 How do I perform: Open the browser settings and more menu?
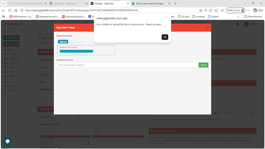[248, 10]
